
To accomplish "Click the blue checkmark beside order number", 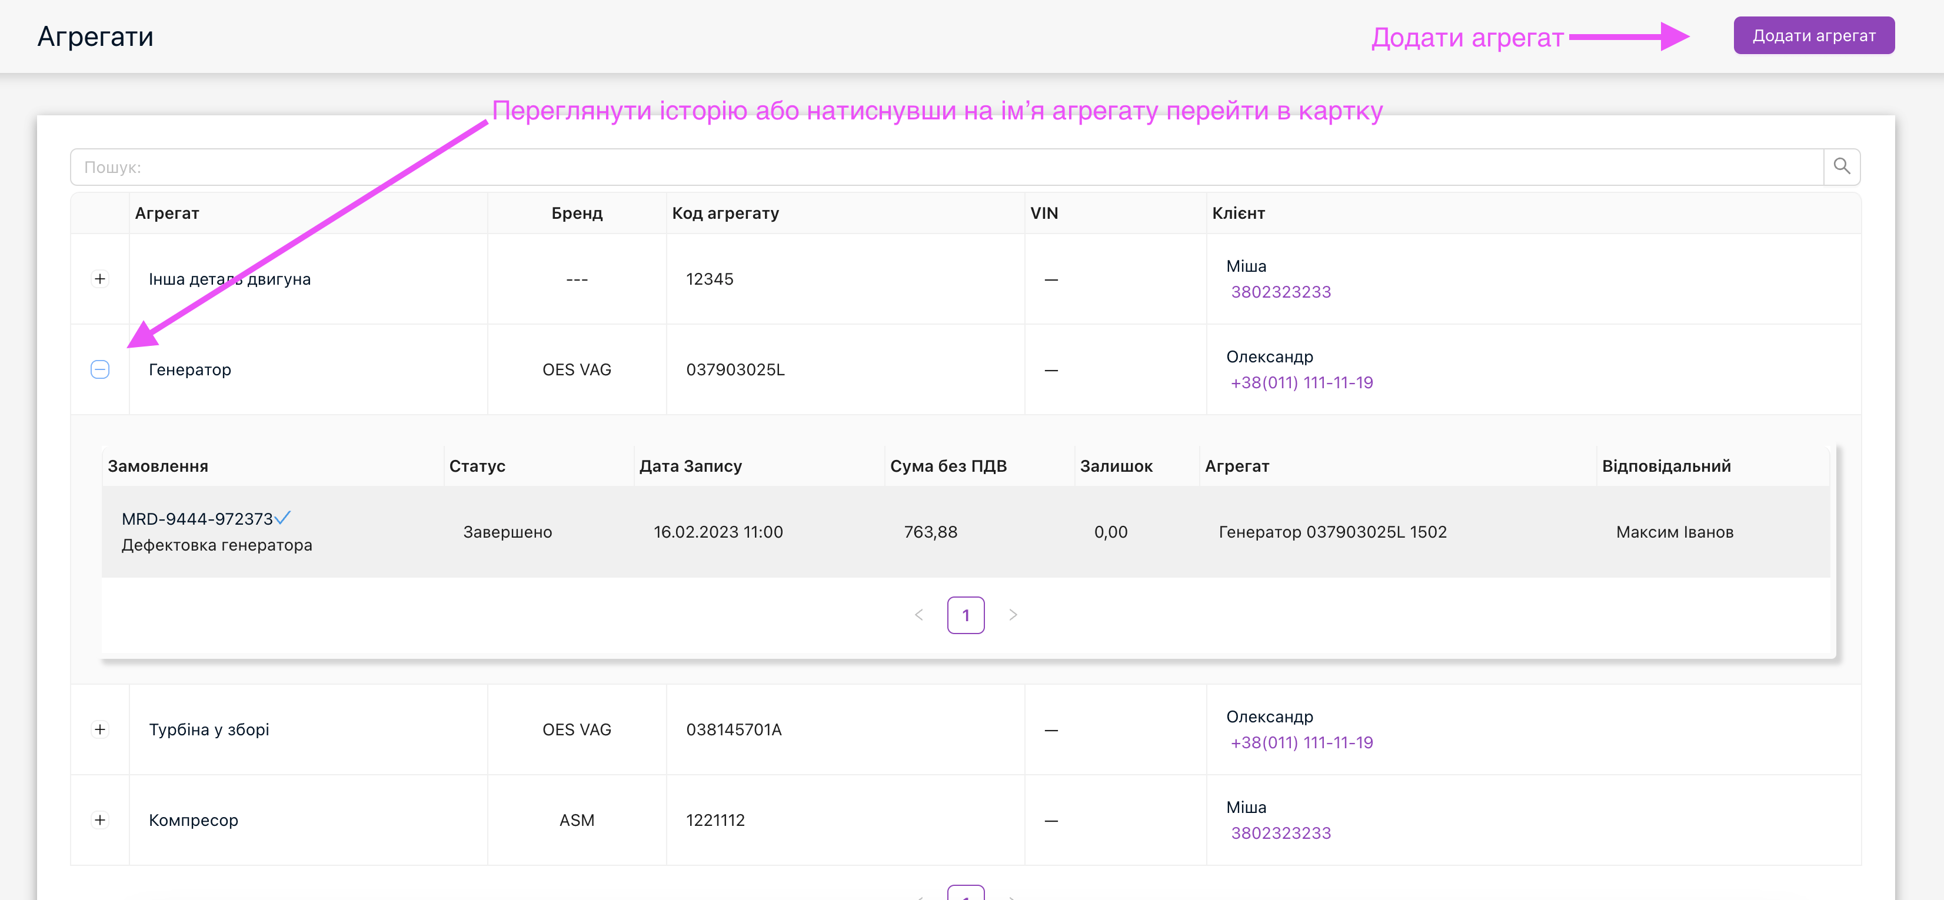I will pos(283,518).
